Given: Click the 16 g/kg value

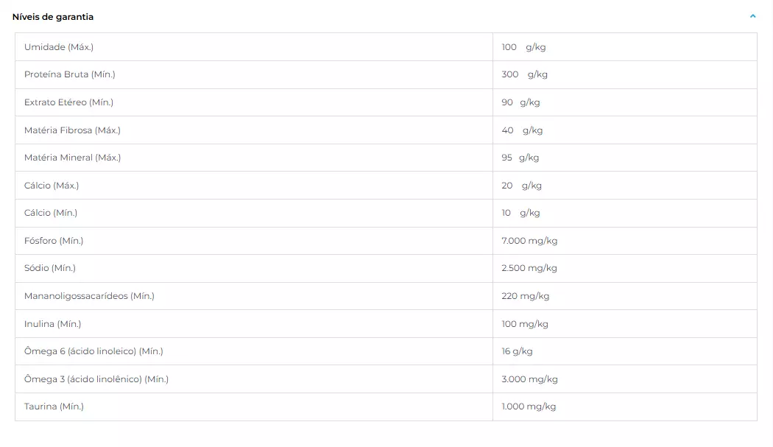Looking at the screenshot, I should tap(517, 351).
